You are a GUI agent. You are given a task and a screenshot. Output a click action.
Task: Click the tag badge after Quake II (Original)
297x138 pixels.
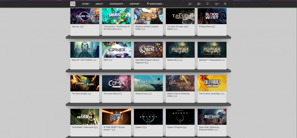pos(185,127)
